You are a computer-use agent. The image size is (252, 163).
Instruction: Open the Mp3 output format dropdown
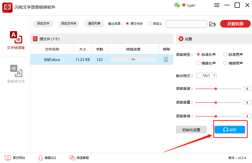pos(207,76)
